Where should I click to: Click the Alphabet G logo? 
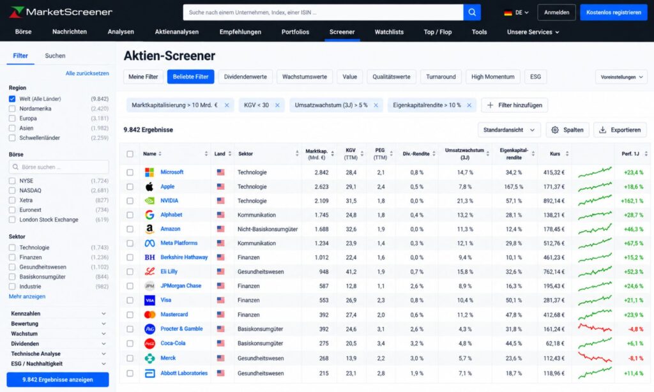click(x=149, y=215)
